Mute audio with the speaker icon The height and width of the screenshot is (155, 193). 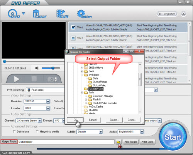[37, 68]
